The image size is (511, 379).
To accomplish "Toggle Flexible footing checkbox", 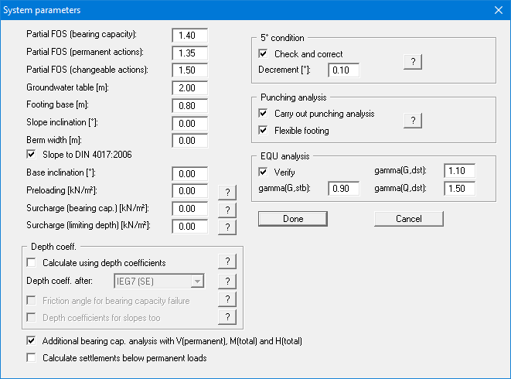I will pos(264,131).
